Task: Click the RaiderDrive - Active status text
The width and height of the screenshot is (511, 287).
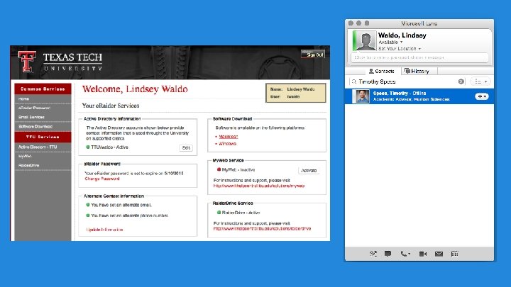Action: (241, 213)
